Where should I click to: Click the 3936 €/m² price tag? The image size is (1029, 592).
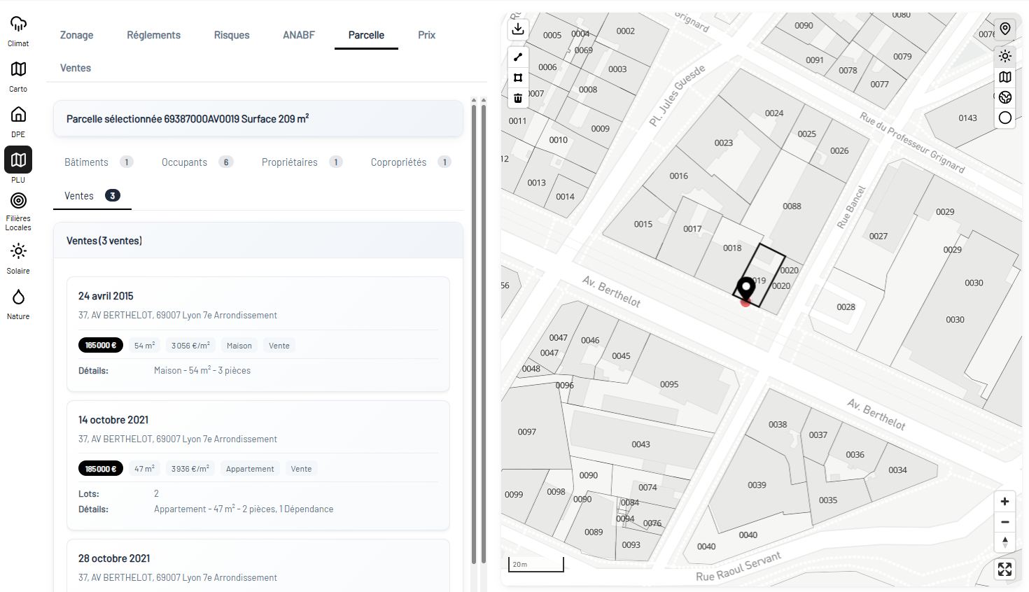point(190,469)
